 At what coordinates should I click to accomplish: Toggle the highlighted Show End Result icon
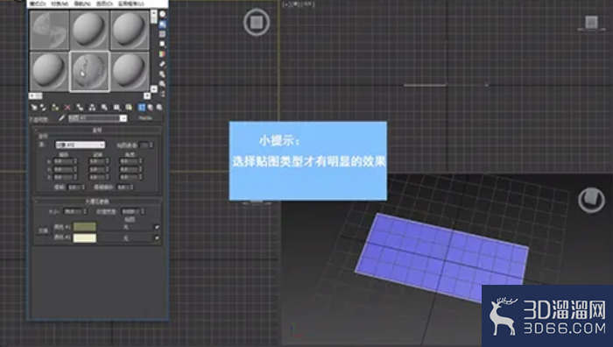[142, 107]
